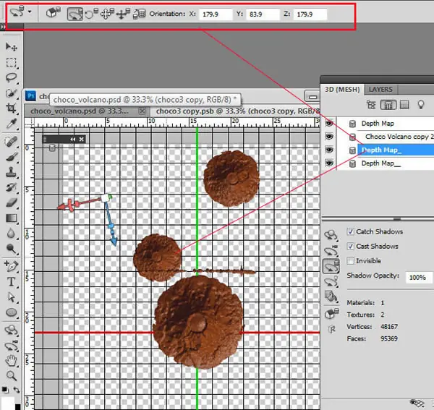The image size is (434, 410).
Task: Switch to the LAYERS tab
Action: coord(380,90)
